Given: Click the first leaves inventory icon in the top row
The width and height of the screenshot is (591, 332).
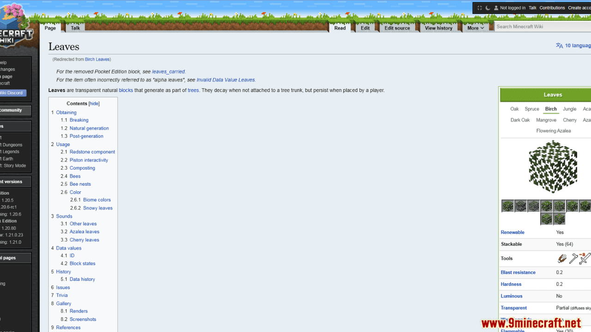Looking at the screenshot, I should 508,206.
